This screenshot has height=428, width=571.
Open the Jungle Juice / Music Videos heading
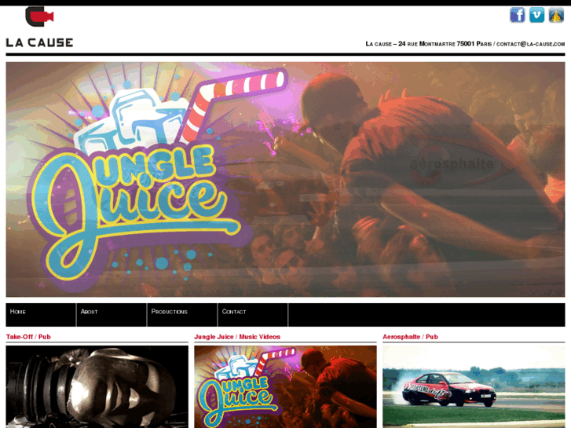point(237,337)
